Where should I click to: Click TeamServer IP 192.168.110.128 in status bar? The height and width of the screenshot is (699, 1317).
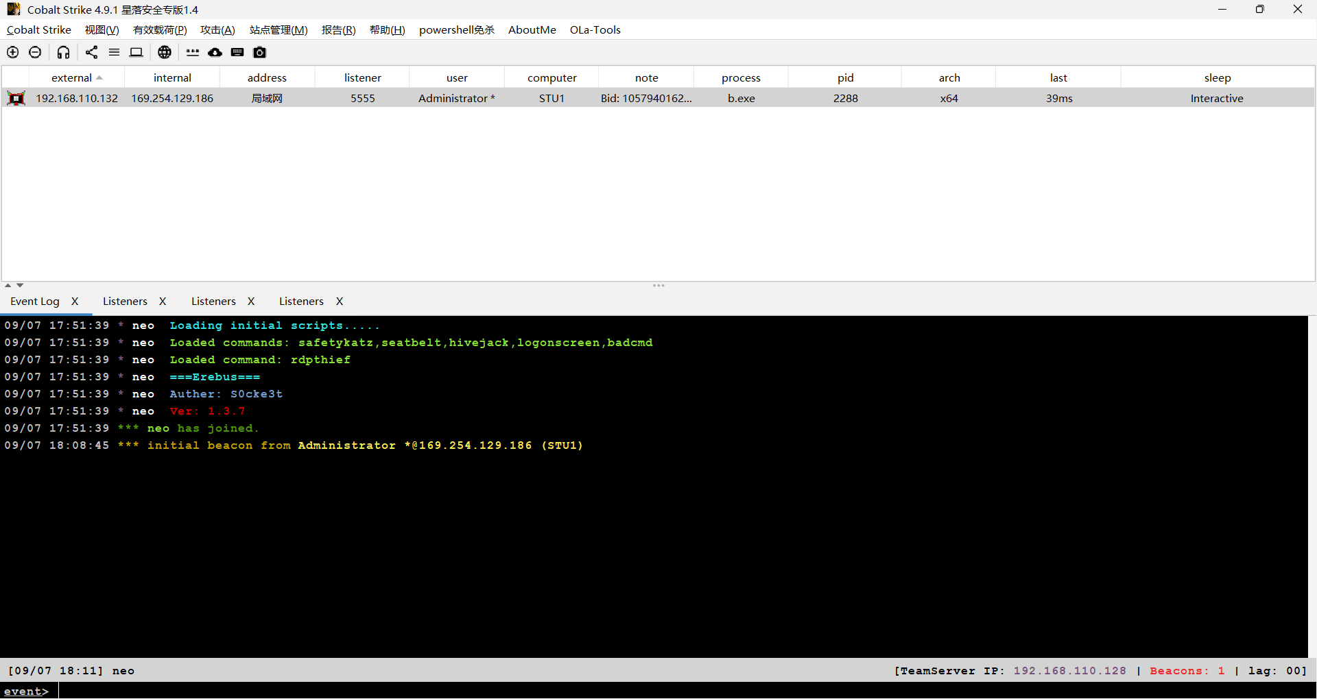1069,671
